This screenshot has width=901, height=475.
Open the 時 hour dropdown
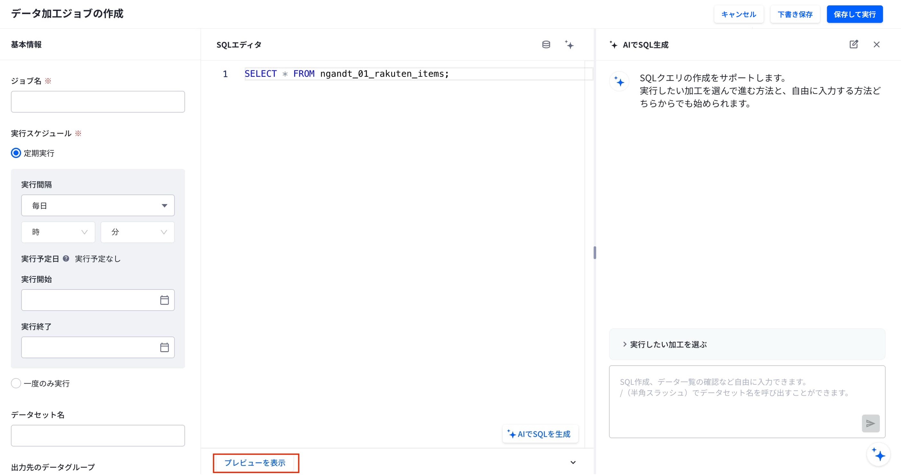tap(58, 232)
